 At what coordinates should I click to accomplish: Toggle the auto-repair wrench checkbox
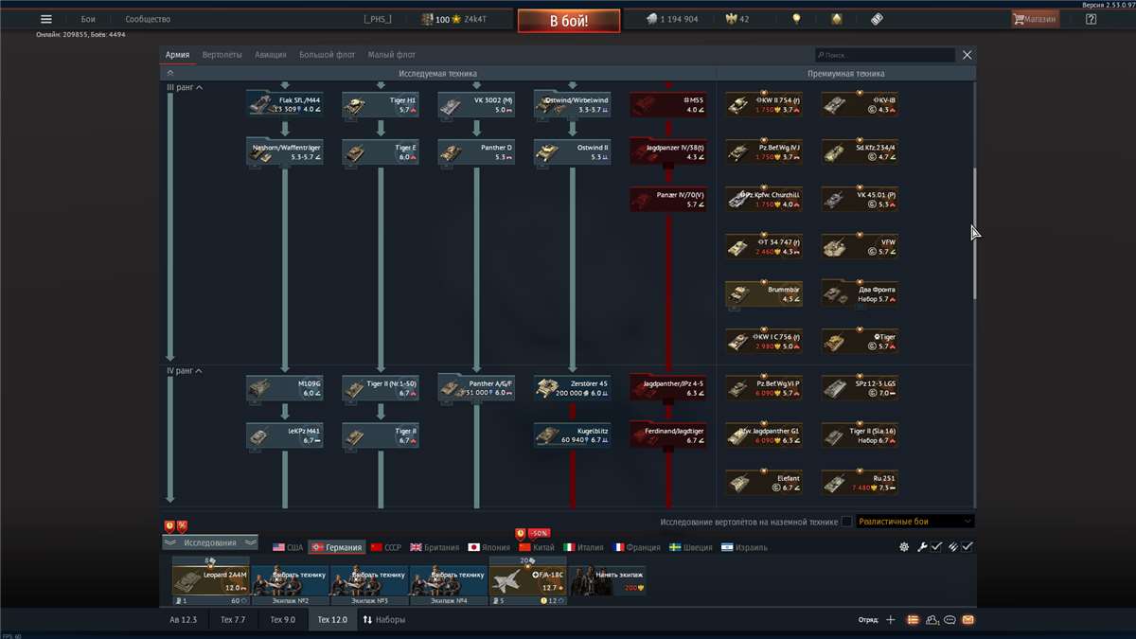click(x=935, y=547)
